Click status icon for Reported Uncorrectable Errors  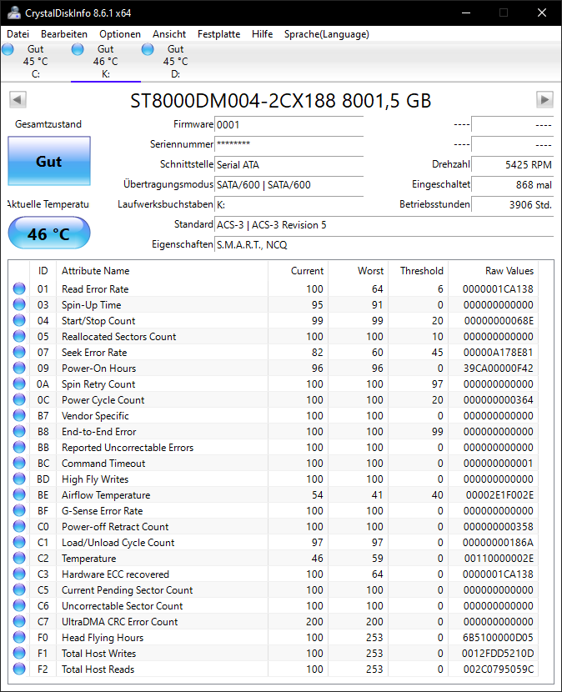(x=19, y=448)
